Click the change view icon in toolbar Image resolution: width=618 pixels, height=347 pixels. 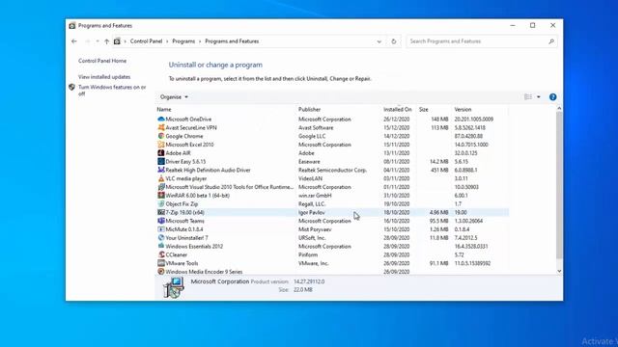(528, 96)
